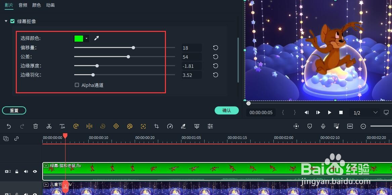Zoom out timeline with minus button

(363, 126)
